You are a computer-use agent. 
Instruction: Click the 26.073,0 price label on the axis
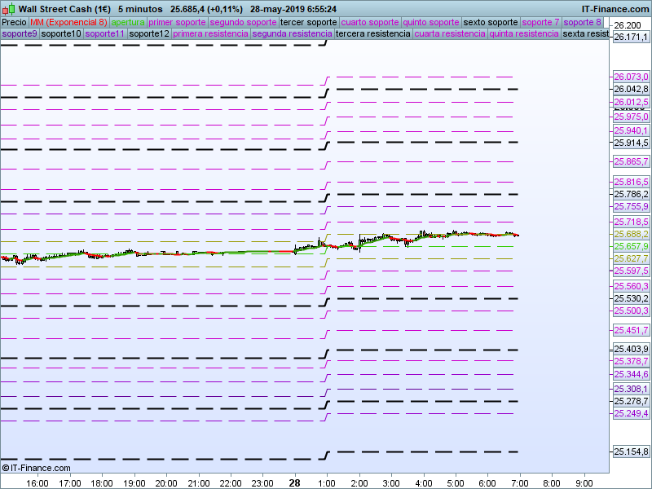coord(630,77)
